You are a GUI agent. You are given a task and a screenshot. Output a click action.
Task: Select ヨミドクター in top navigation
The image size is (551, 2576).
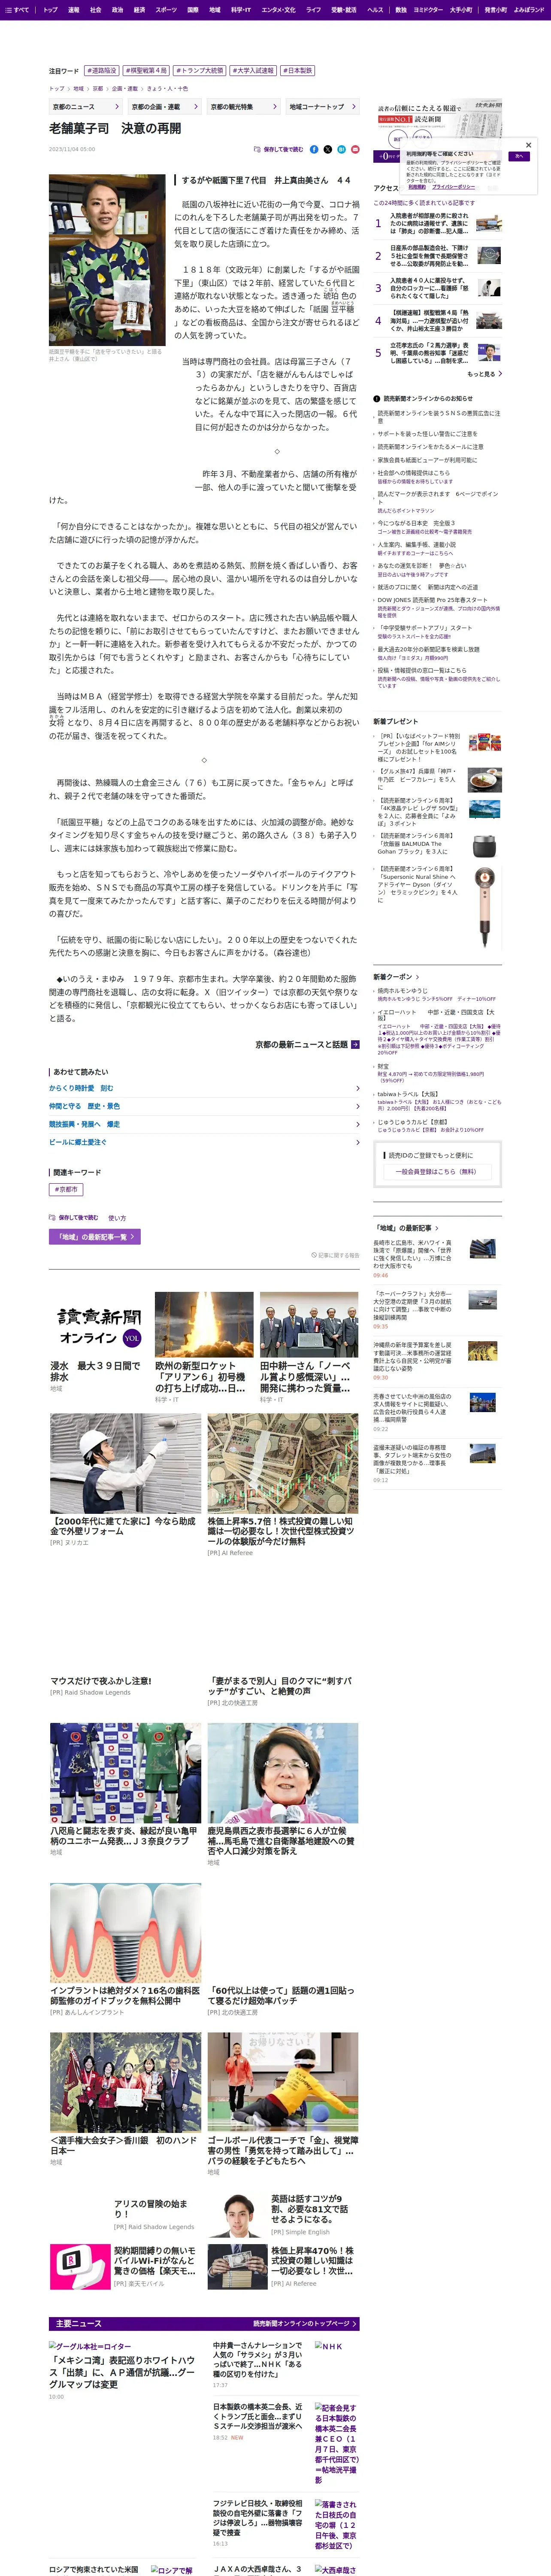428,10
